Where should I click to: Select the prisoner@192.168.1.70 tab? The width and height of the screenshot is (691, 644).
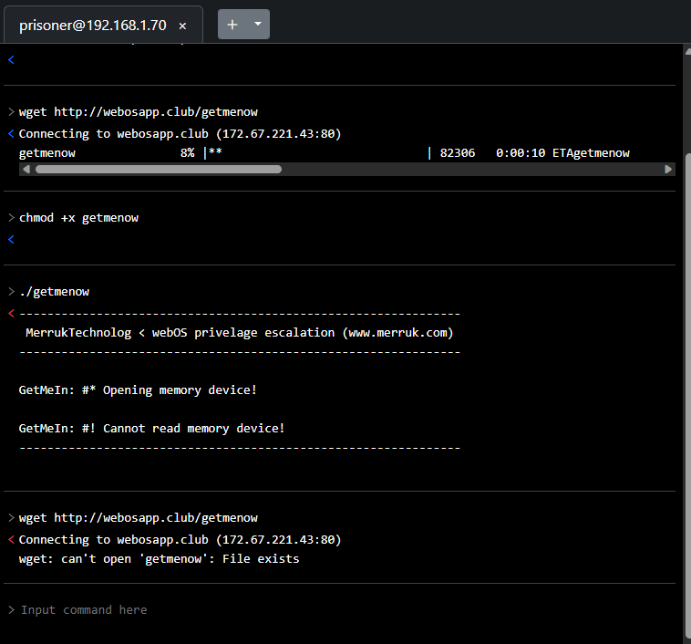91,26
